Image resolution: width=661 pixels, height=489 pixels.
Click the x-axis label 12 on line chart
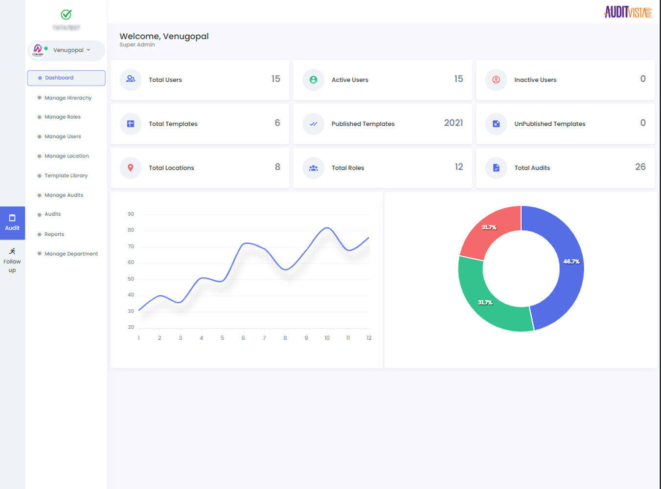pyautogui.click(x=369, y=338)
